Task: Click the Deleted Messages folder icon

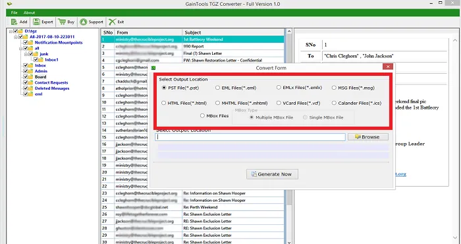Action: (x=30, y=88)
